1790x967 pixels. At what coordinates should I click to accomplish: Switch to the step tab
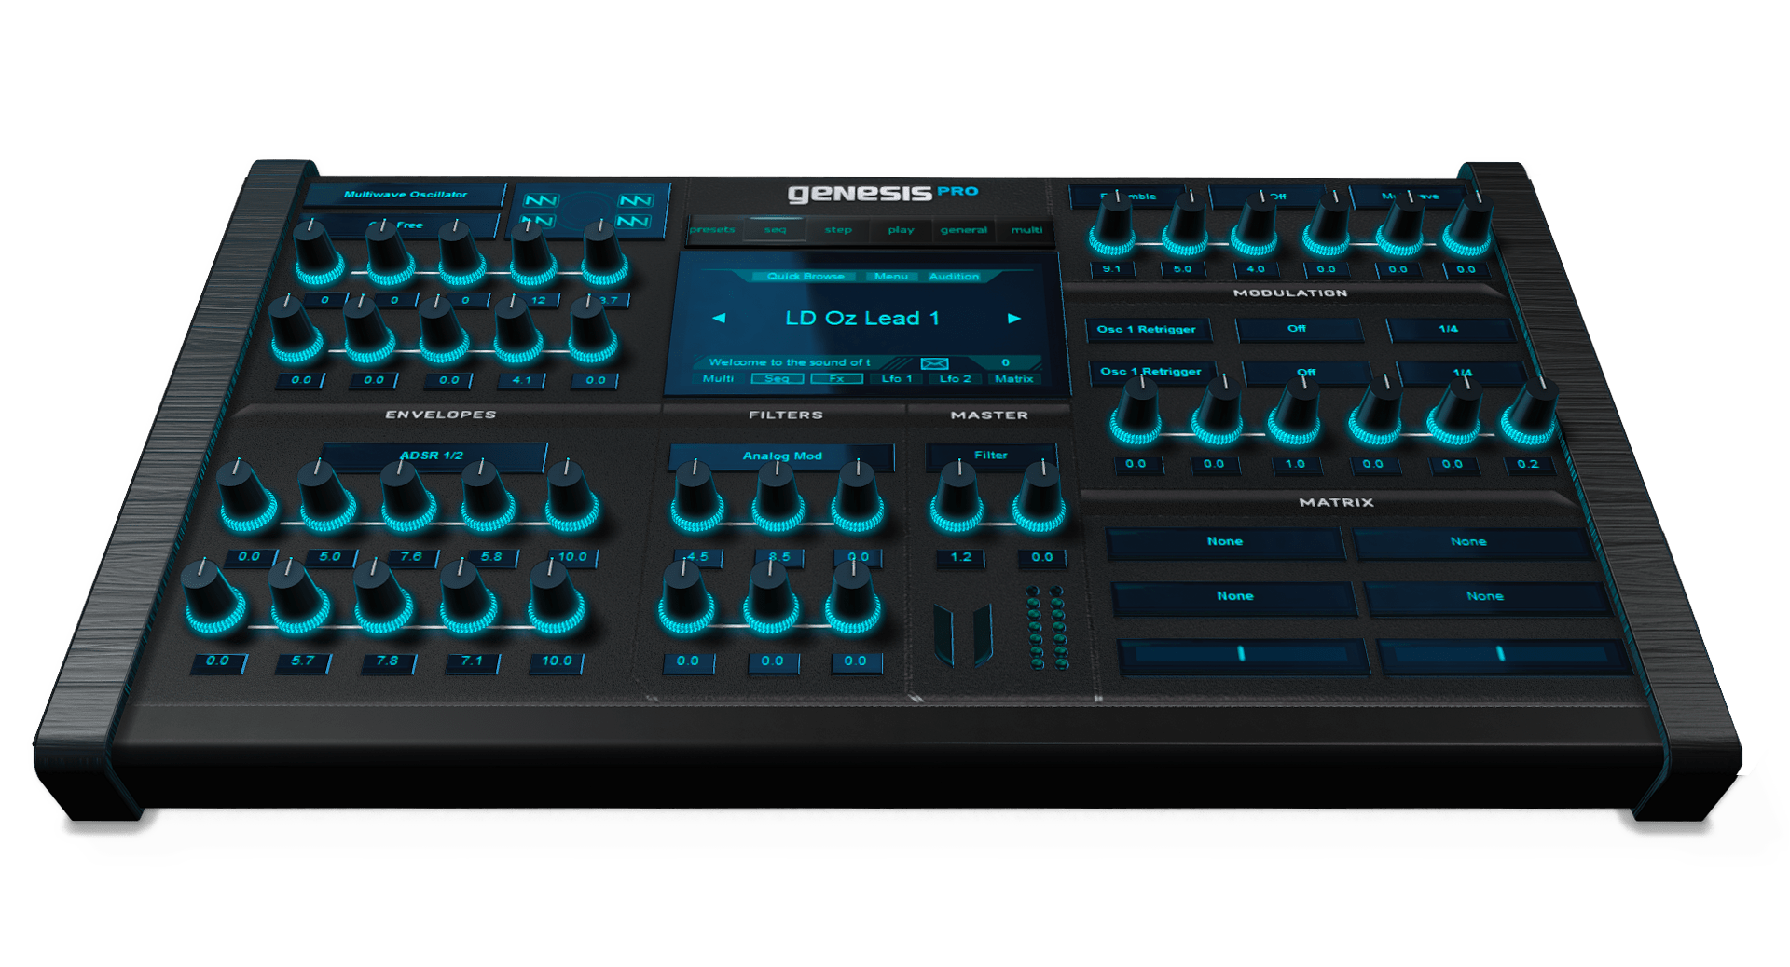[838, 229]
